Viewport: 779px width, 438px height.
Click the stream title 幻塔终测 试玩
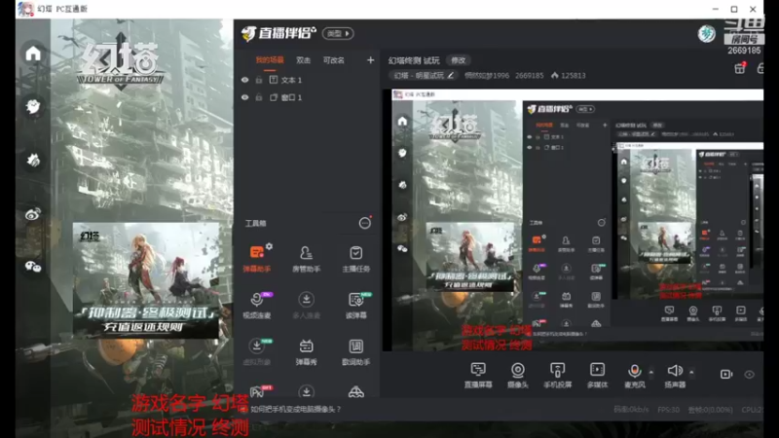[414, 60]
